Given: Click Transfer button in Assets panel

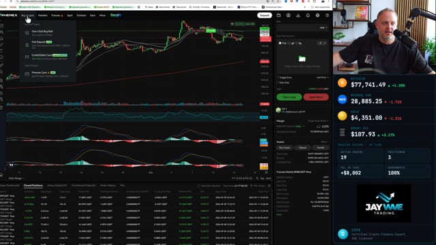Looking at the screenshot, I should tap(320, 148).
